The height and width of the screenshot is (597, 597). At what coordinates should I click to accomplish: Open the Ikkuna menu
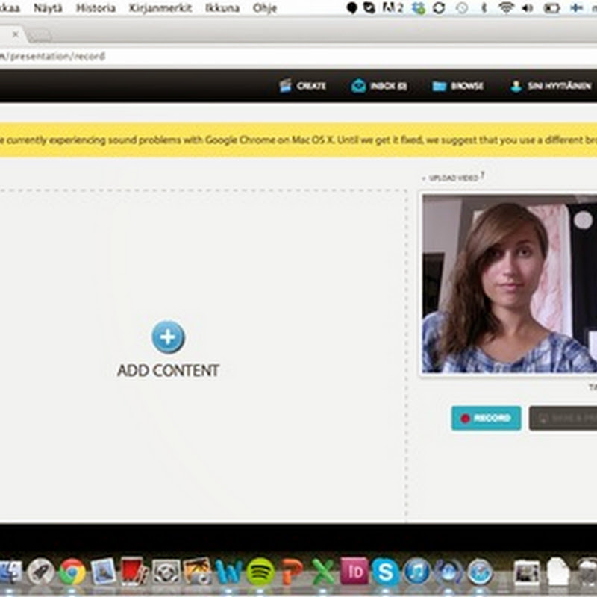(x=222, y=8)
